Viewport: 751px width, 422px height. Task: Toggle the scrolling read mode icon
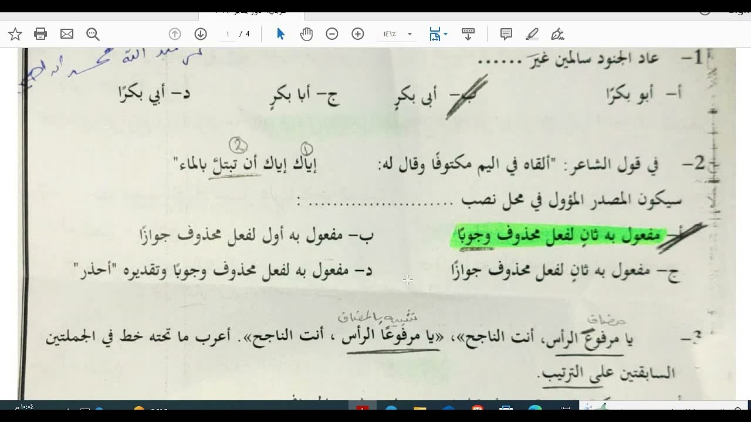click(468, 34)
